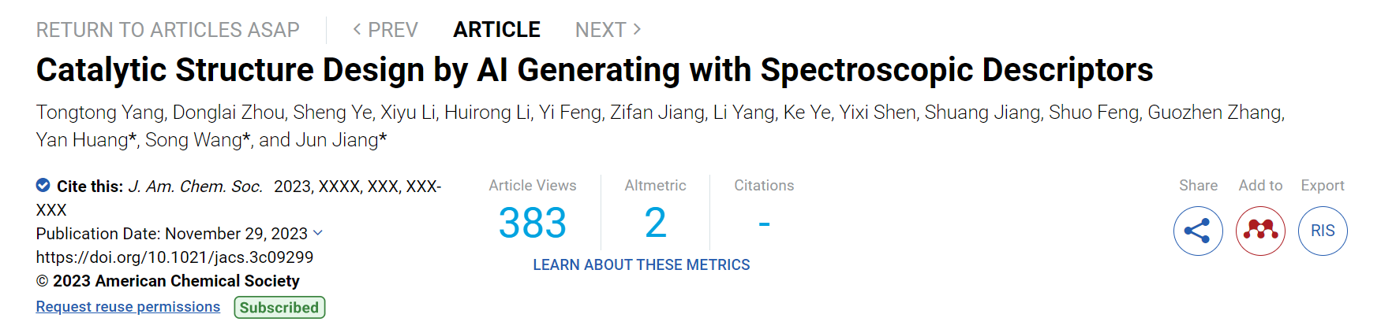Open the jacs.3c09299 DOI link
The image size is (1381, 329).
coord(174,257)
